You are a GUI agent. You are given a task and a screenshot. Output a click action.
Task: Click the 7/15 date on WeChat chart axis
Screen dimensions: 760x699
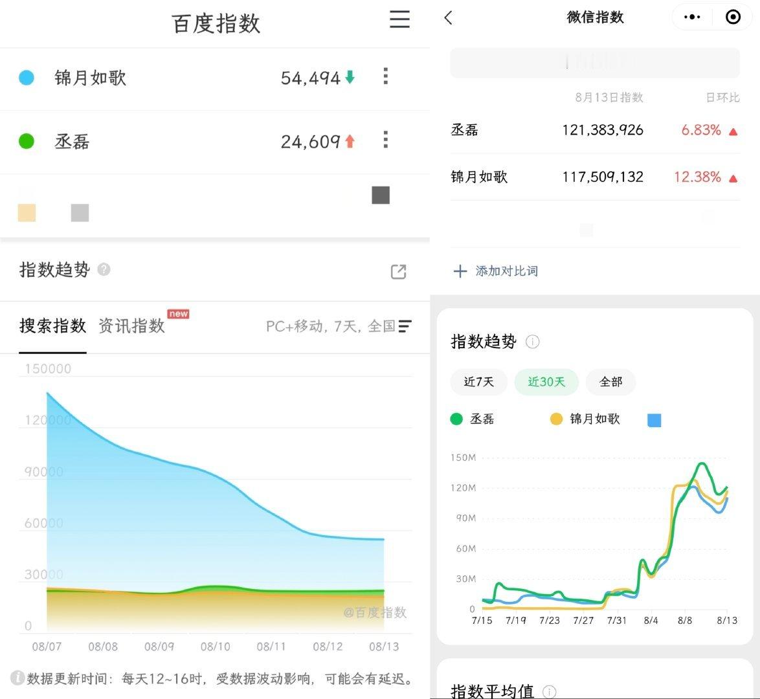coord(481,621)
